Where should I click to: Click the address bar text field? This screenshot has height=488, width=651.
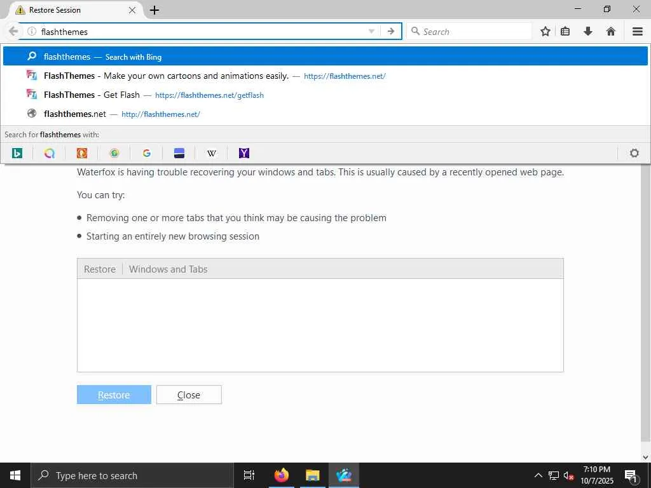pos(203,32)
